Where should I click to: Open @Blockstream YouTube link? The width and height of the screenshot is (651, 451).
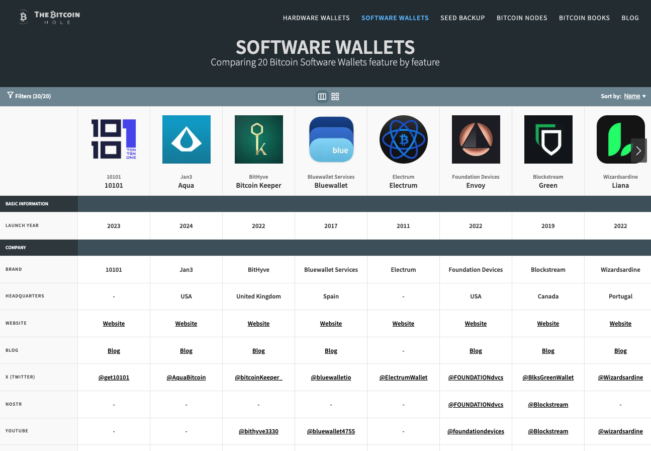pyautogui.click(x=548, y=431)
